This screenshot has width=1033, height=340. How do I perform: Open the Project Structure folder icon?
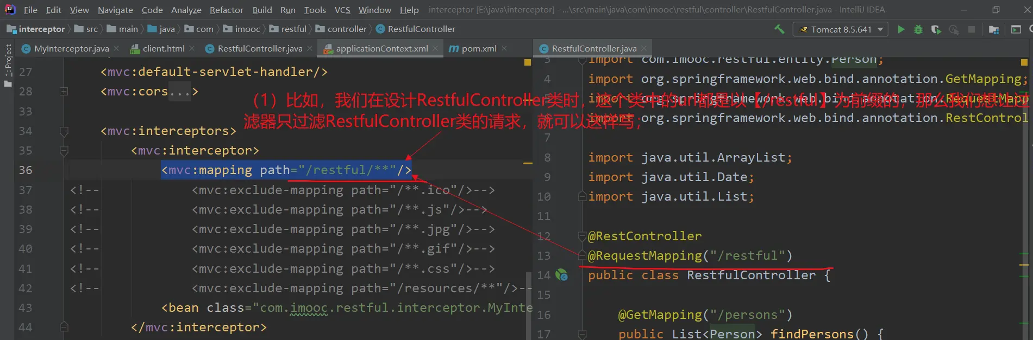point(994,29)
